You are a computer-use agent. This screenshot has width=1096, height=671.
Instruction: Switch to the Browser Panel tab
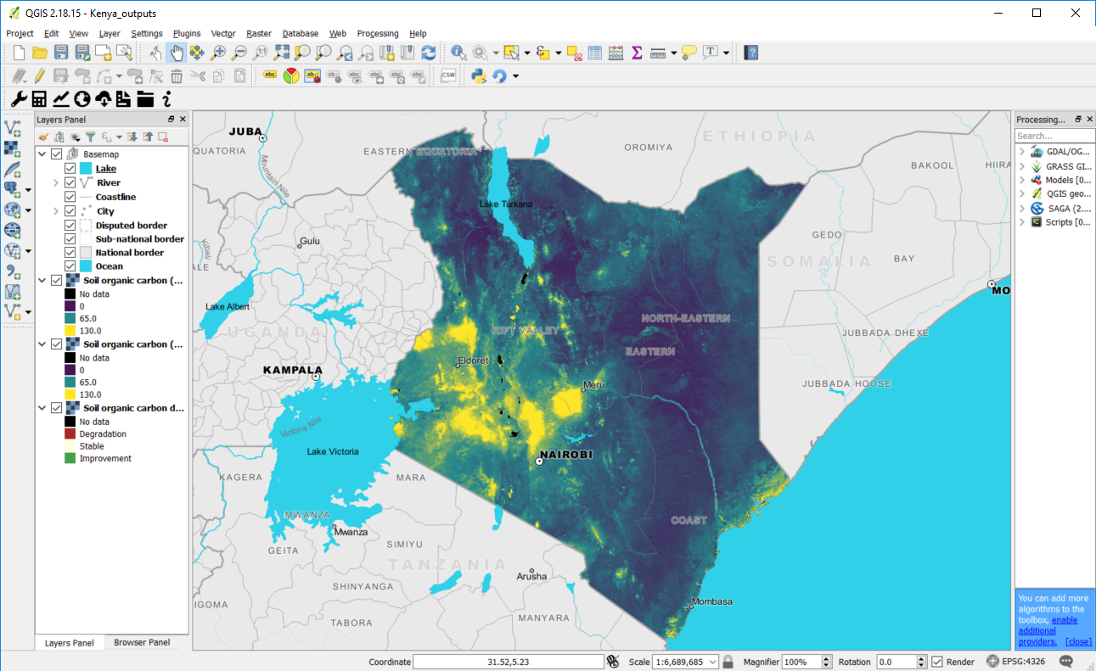pos(142,642)
